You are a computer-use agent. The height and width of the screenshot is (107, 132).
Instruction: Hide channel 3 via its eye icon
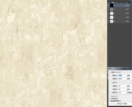[x=109, y=17]
